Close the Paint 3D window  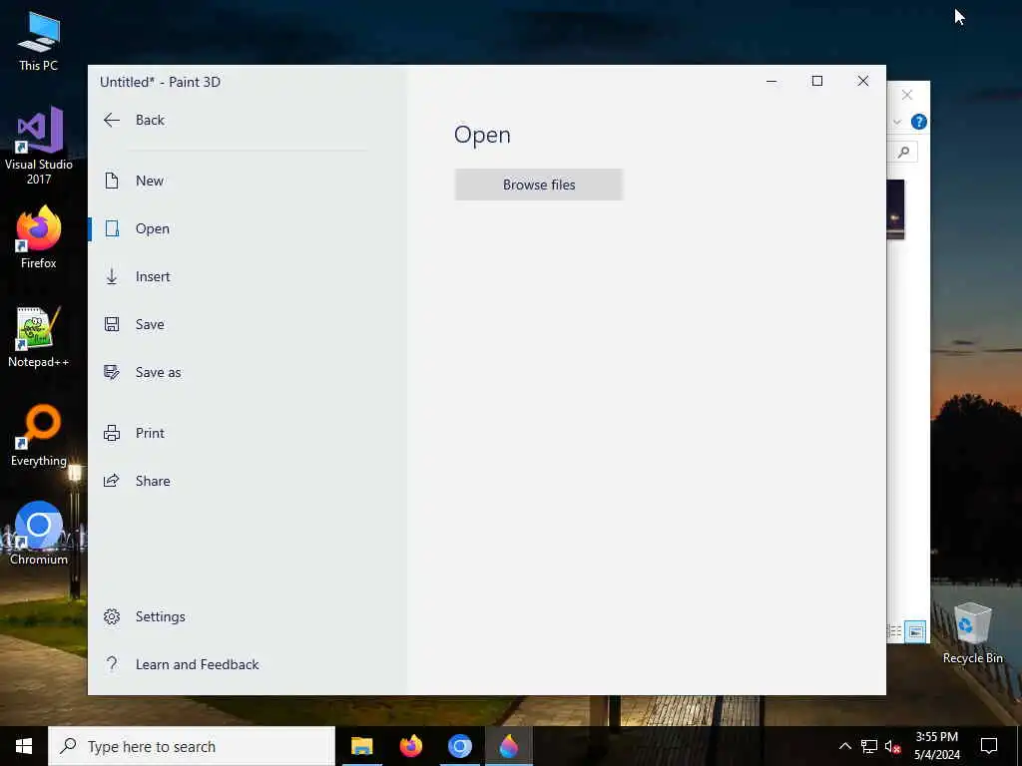[x=863, y=81]
